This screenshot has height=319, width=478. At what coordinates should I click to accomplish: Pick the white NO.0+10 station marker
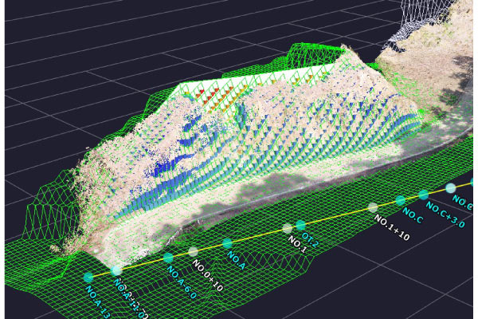(193, 252)
